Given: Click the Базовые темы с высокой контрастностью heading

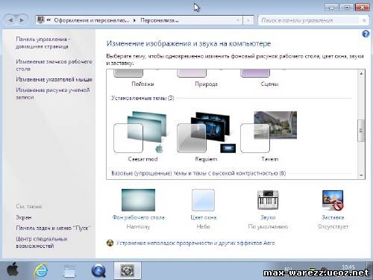Looking at the screenshot, I should click(x=198, y=173).
